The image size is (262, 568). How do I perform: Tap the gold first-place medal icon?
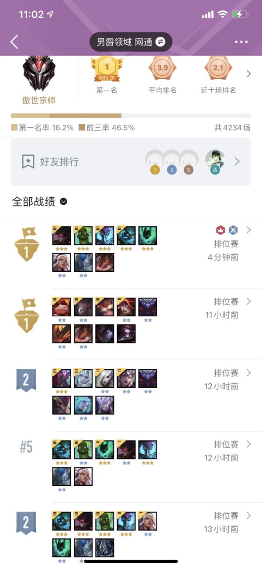click(107, 69)
